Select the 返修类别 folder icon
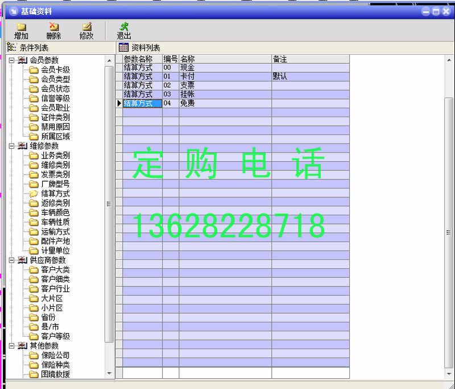The image size is (455, 389). (34, 203)
